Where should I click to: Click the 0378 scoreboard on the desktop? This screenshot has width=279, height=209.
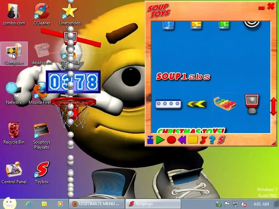pos(73,82)
